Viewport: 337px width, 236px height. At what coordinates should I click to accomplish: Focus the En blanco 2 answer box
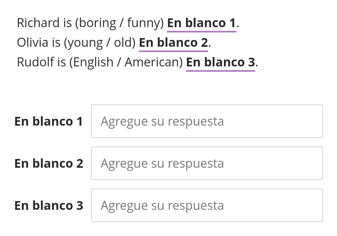click(207, 163)
